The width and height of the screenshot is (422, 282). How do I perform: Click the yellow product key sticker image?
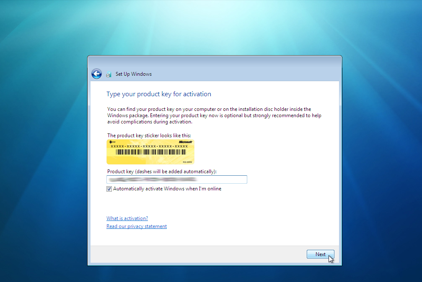click(150, 152)
